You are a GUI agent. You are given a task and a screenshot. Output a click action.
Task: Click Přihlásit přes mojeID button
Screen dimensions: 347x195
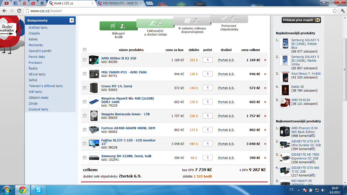pos(301,20)
